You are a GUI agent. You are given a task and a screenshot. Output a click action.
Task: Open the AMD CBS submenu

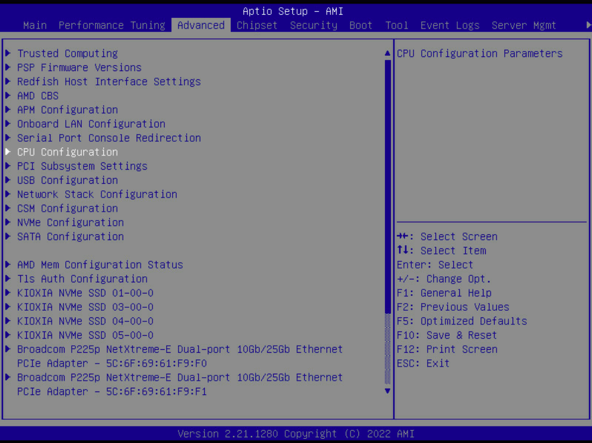pyautogui.click(x=38, y=96)
